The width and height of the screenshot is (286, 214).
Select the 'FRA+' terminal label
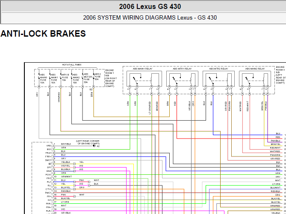point(48,153)
